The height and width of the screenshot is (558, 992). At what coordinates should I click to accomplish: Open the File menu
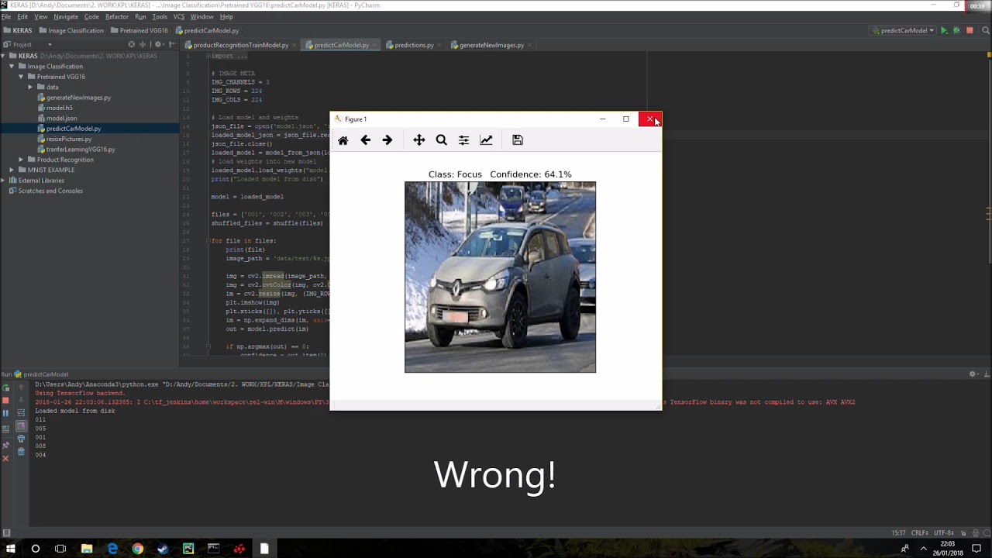6,16
